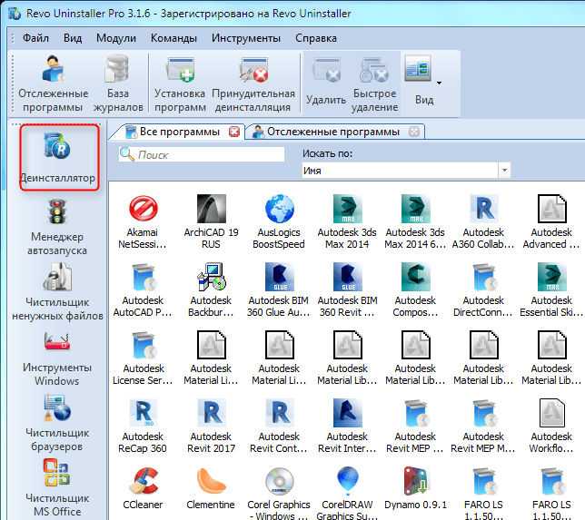Image resolution: width=585 pixels, height=520 pixels.
Task: Select ArchiCAD 19 RUS program
Action: (x=211, y=221)
